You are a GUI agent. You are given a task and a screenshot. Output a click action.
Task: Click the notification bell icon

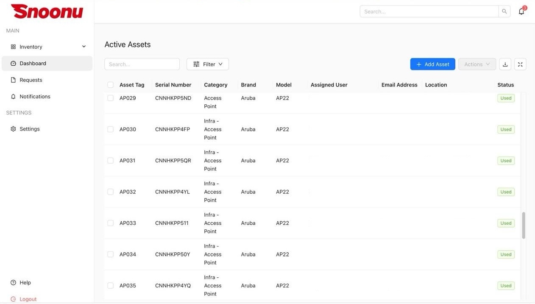coord(521,11)
